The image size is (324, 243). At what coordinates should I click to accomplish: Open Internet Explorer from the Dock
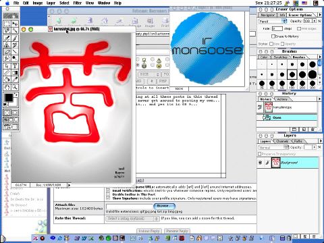click(60, 238)
